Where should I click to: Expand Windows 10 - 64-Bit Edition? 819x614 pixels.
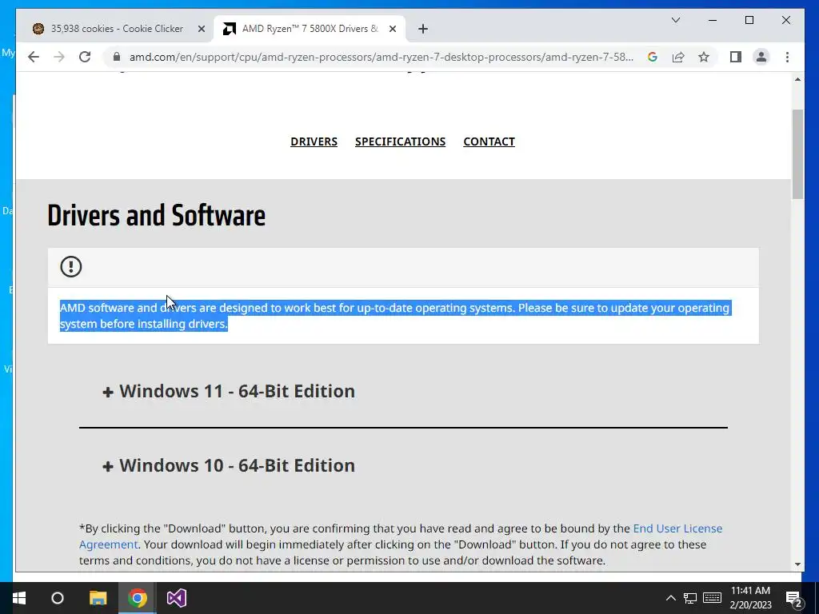(x=229, y=465)
